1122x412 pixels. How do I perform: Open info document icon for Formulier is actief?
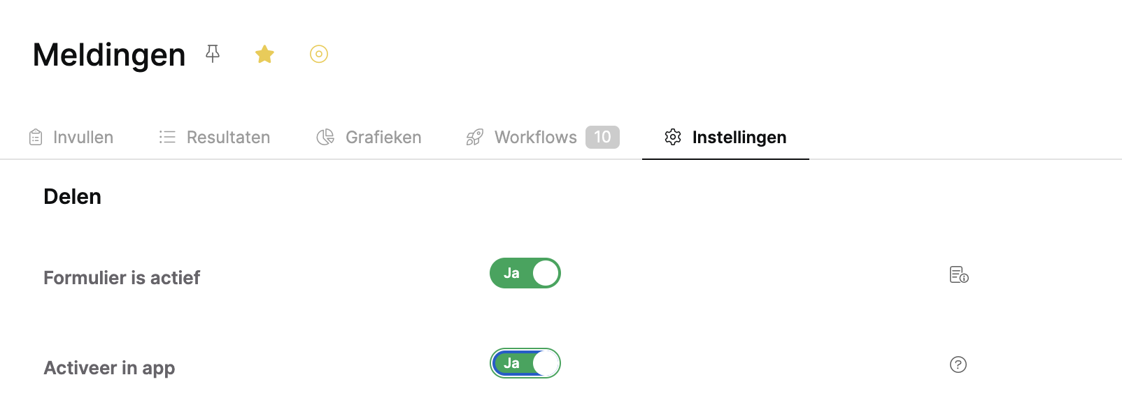959,274
